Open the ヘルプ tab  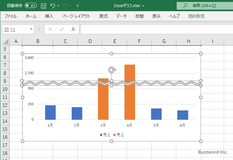pyautogui.click(x=174, y=16)
